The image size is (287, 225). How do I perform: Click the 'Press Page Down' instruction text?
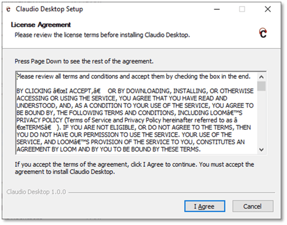coord(84,61)
